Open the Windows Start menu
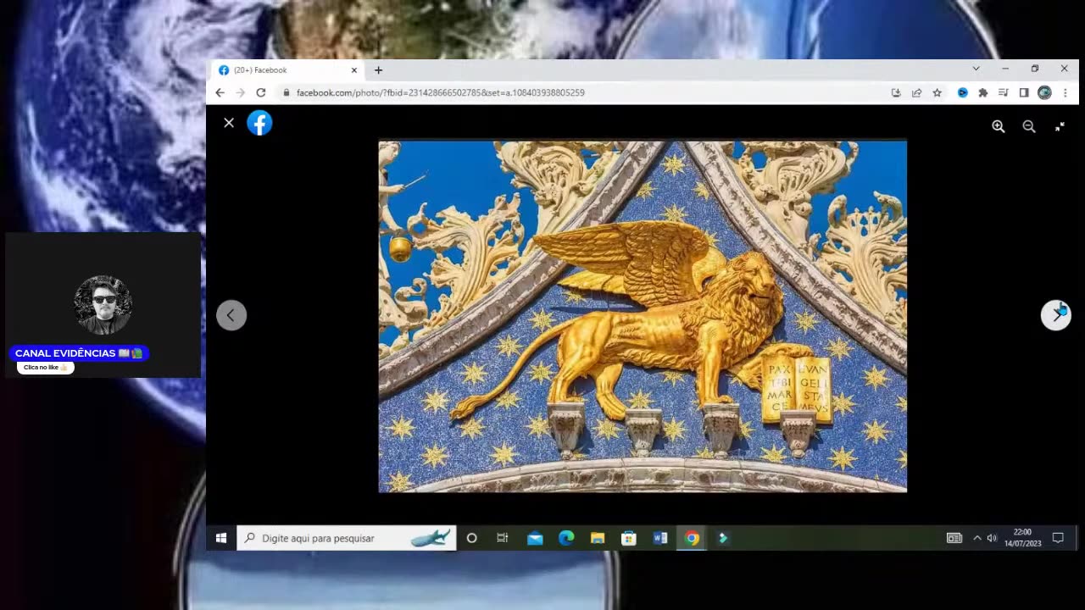This screenshot has width=1085, height=610. 221,538
